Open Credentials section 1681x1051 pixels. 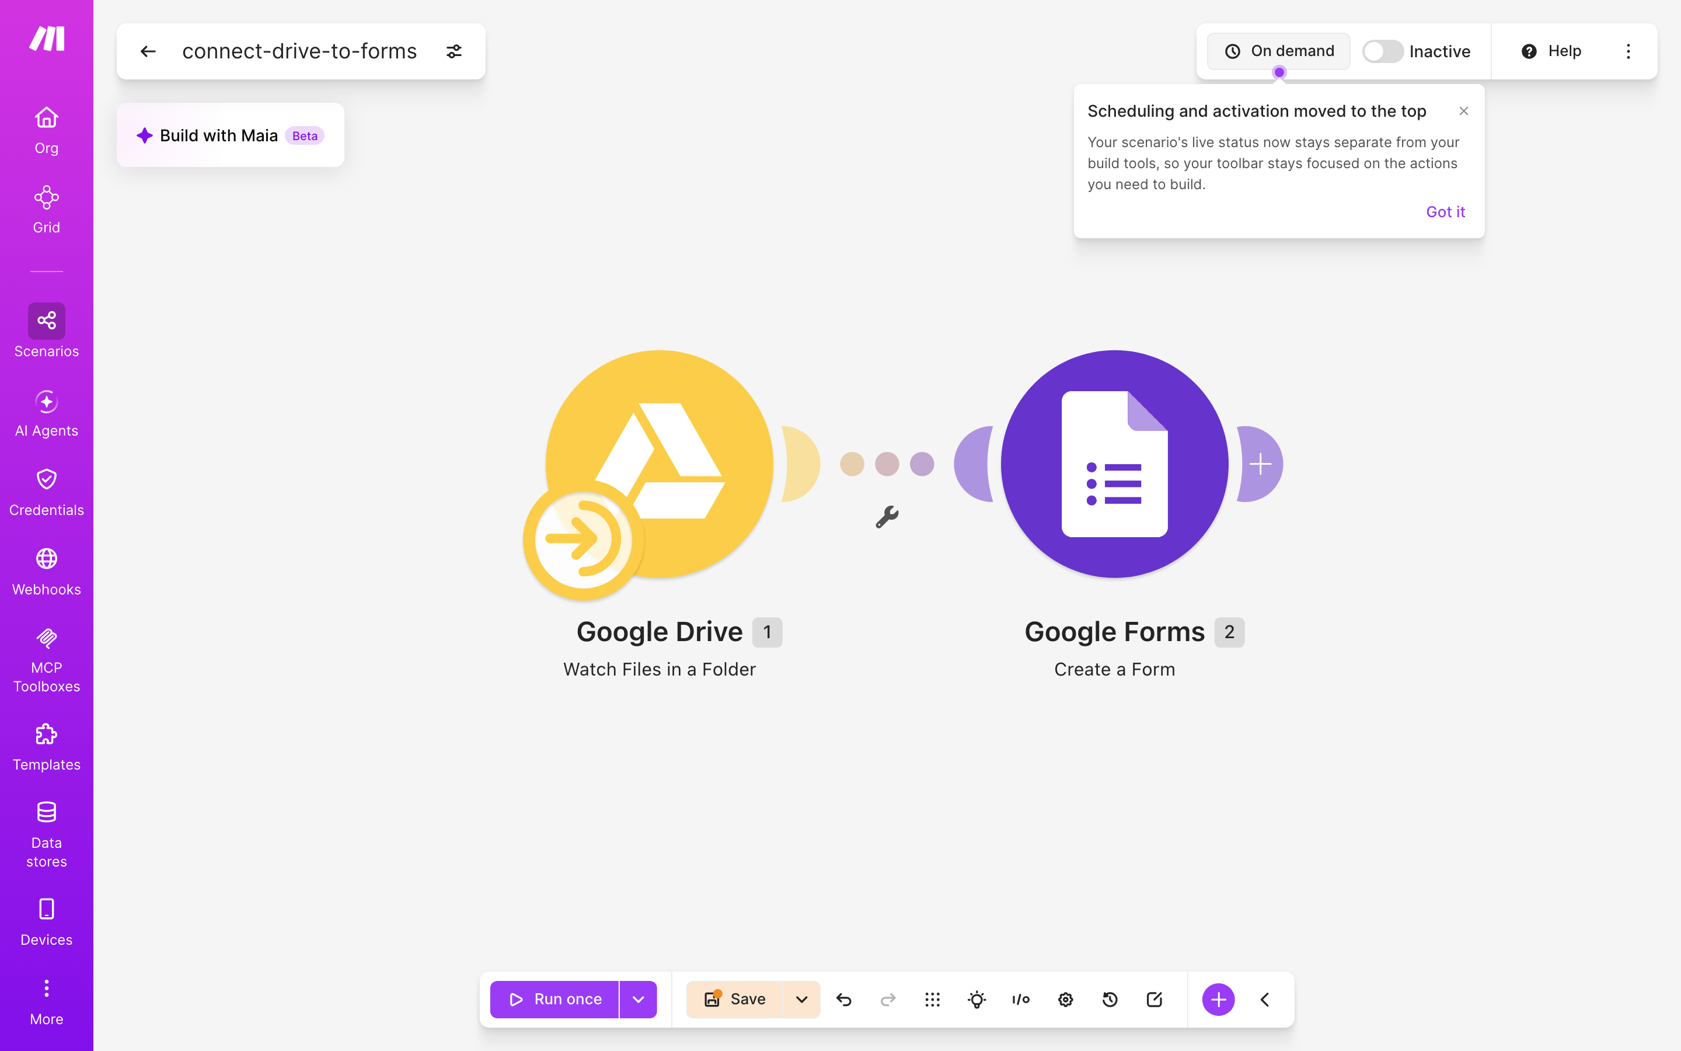pyautogui.click(x=47, y=493)
